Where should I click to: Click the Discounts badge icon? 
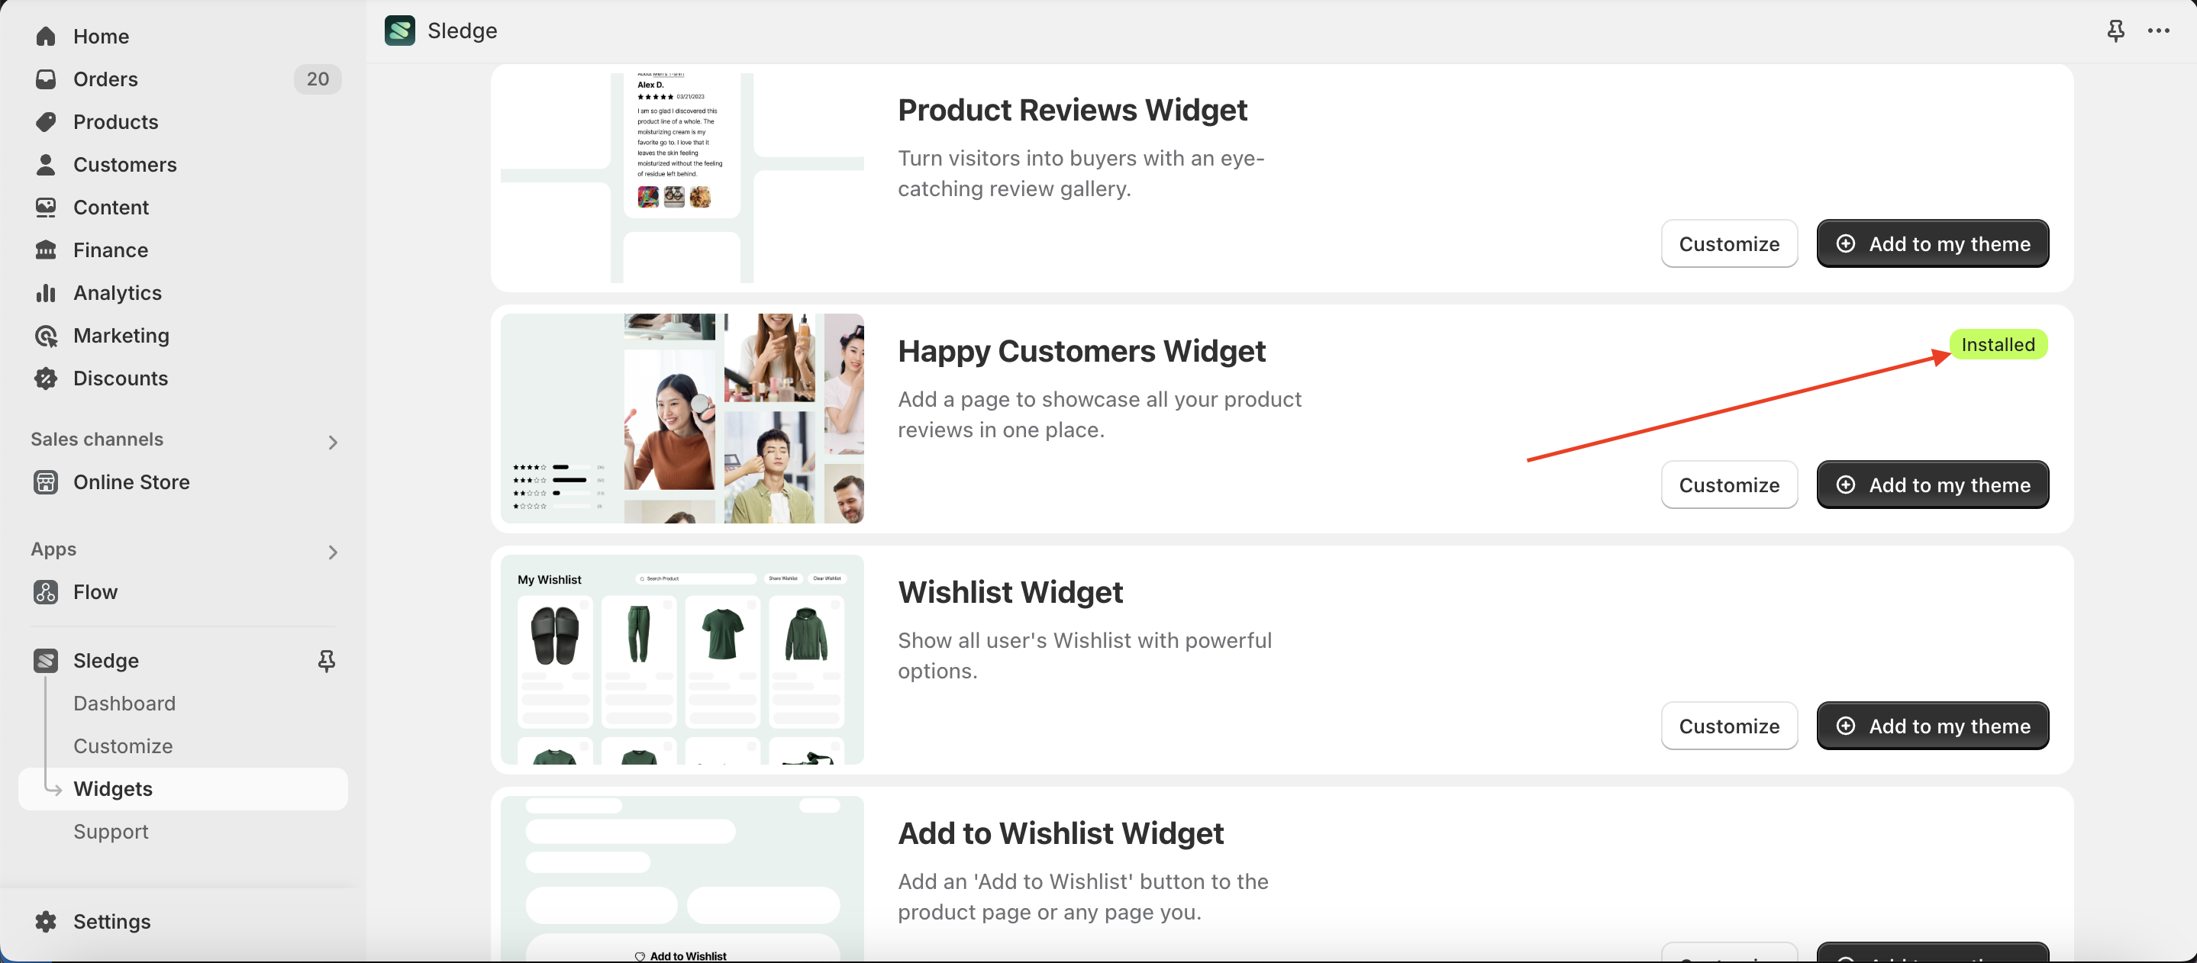click(46, 378)
